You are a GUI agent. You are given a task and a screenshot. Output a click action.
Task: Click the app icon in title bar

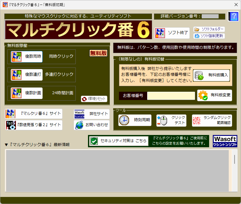click(5, 5)
